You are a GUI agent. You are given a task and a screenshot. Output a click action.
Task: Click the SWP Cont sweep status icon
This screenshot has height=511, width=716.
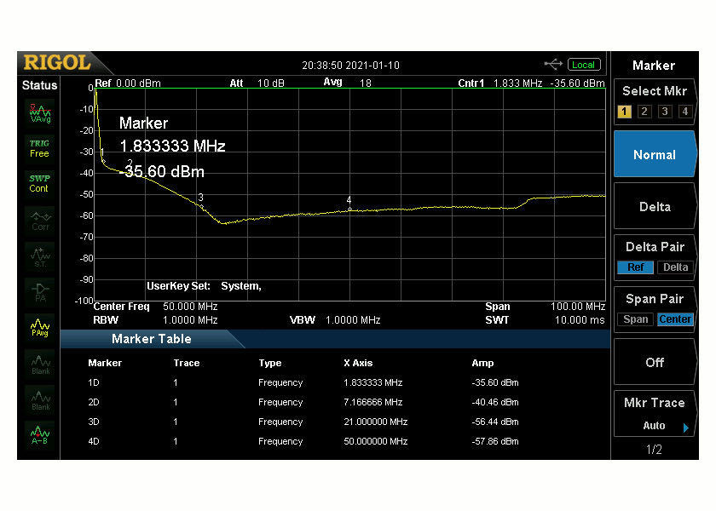coord(40,184)
